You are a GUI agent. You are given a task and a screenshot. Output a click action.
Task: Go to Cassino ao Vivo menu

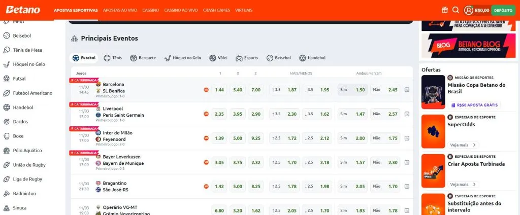[181, 10]
